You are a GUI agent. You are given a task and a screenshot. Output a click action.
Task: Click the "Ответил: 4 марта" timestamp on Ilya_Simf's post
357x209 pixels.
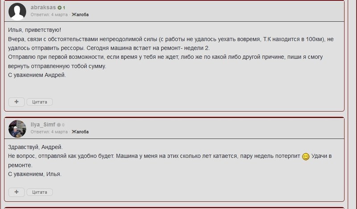[49, 132]
